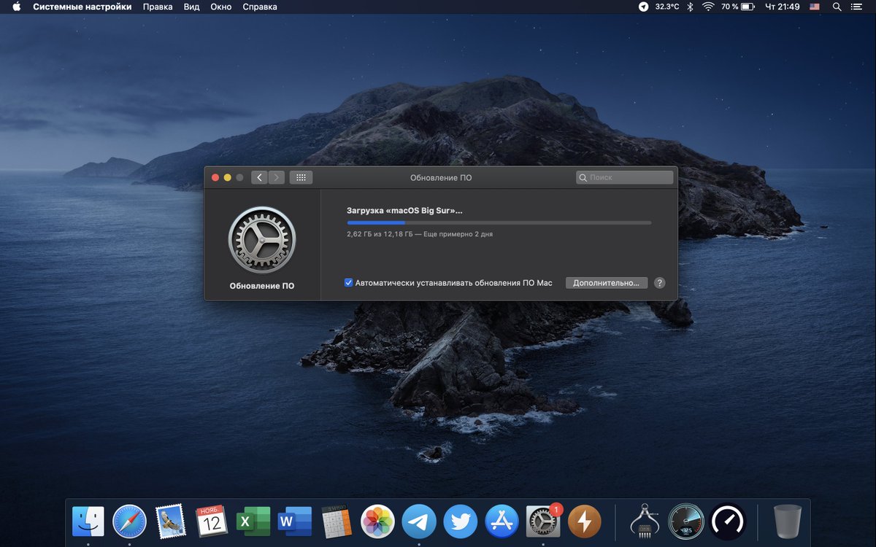Open Twitter from the Dock
This screenshot has width=876, height=547.
[x=461, y=521]
